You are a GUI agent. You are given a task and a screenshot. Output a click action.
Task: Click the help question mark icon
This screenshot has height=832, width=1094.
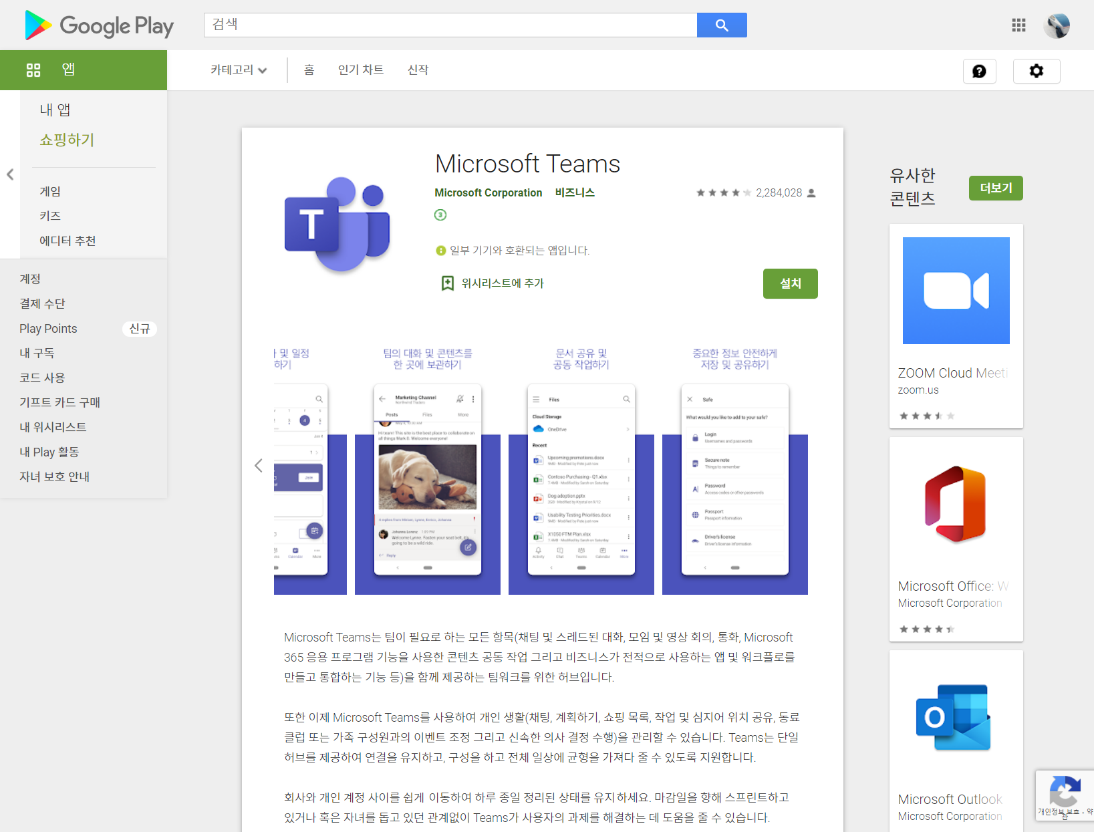pos(979,71)
